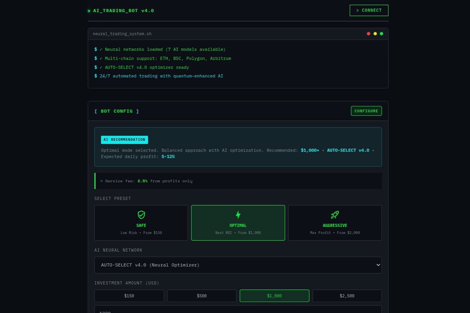Click 'Low Risk • From $150' caption
Viewport: 470px width, 313px height.
pyautogui.click(x=141, y=233)
